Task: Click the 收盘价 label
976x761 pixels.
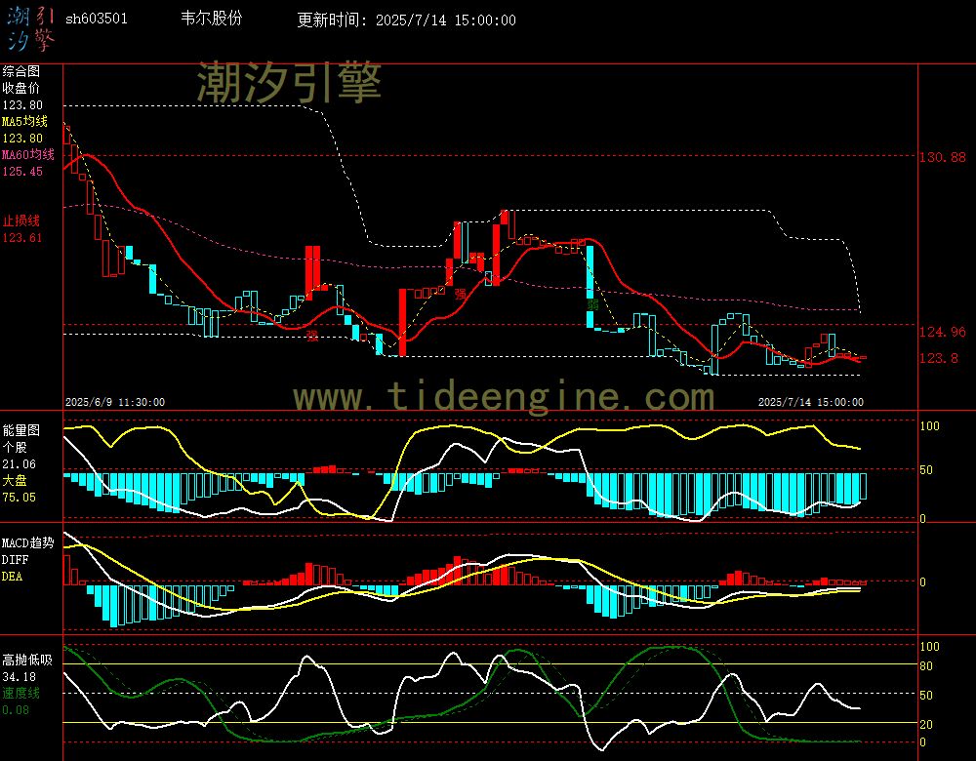Action: pyautogui.click(x=21, y=88)
